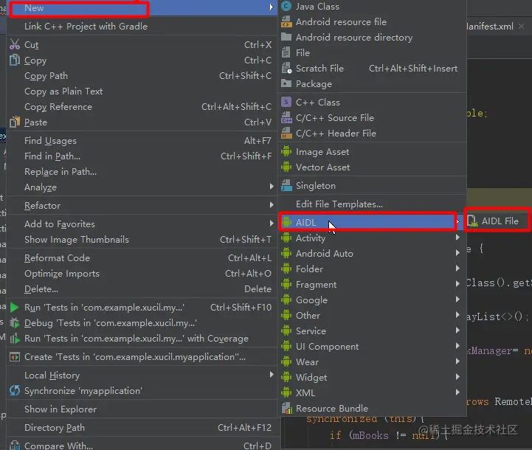Viewport: 532px width, 450px height.
Task: Click the File document icon
Action: 286,52
